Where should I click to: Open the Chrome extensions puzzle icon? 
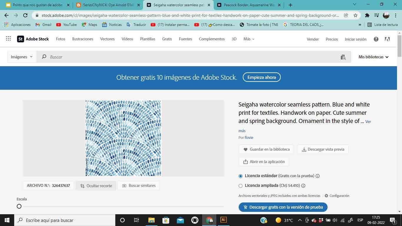point(367,15)
